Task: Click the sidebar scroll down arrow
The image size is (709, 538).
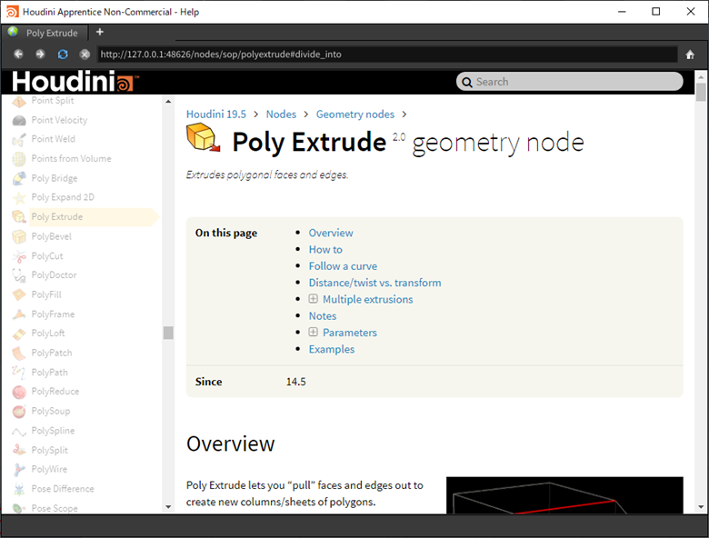Action: click(168, 507)
